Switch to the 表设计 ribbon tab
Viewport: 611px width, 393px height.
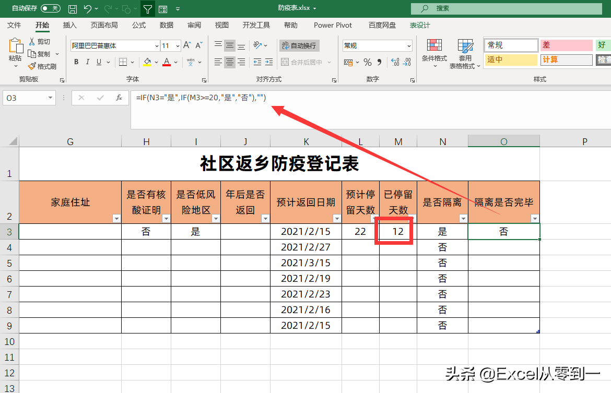[x=420, y=26]
